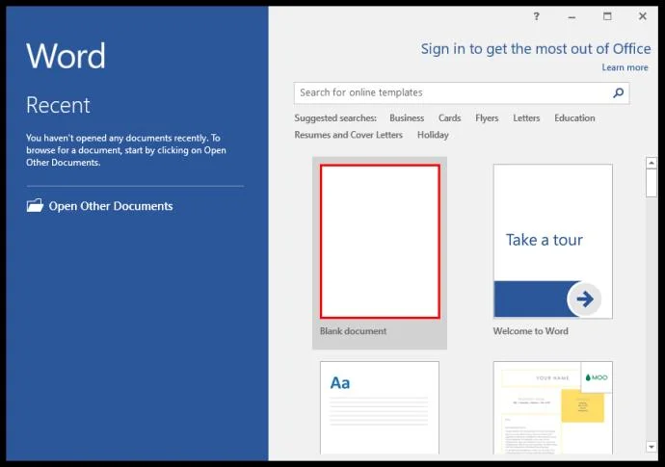Screen dimensions: 665x467
Task: Maximize the Word start window
Action: click(607, 16)
